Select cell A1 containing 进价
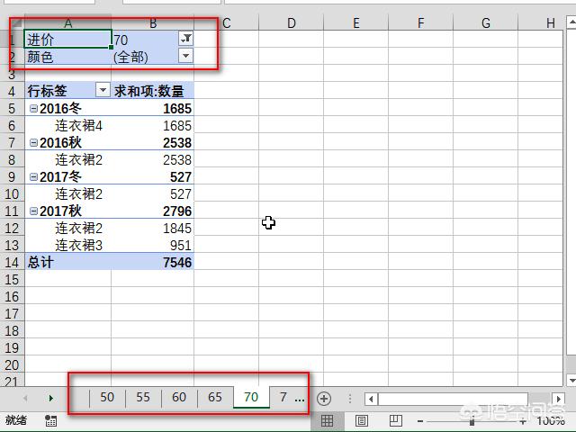Screen dimensions: 576x432 68,39
